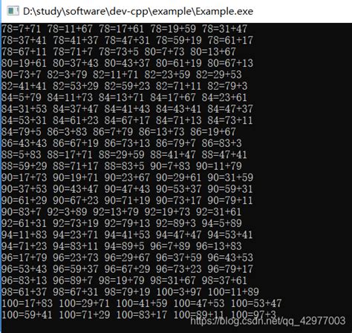Image resolution: width=352 pixels, height=333 pixels.
Task: Click the 86=43+43 output entry
Action: point(24,143)
